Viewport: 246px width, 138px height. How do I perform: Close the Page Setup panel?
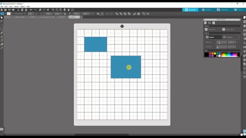239,20
